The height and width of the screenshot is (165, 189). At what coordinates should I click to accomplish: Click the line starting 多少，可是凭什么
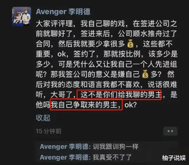(x=107, y=64)
